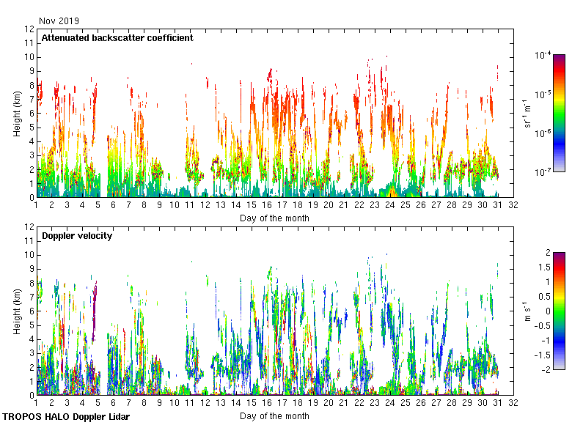
Task: Click the bottom plot's 'Height (km)' axis label
Action: [17, 311]
